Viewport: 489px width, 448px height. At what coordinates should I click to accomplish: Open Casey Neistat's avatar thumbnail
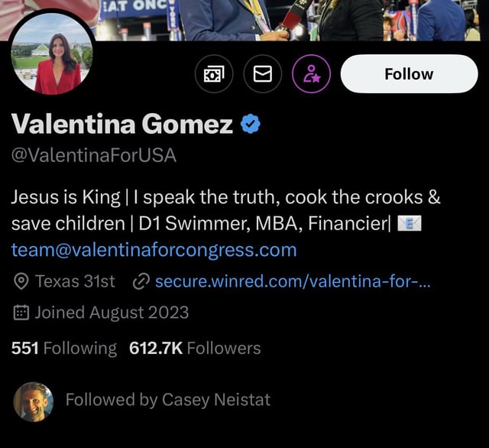pyautogui.click(x=34, y=402)
